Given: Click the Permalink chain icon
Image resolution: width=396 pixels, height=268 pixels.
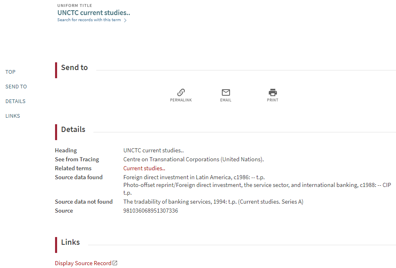Looking at the screenshot, I should click(181, 92).
